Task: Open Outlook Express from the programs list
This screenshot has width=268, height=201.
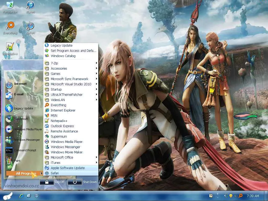Action: [x=71, y=126]
